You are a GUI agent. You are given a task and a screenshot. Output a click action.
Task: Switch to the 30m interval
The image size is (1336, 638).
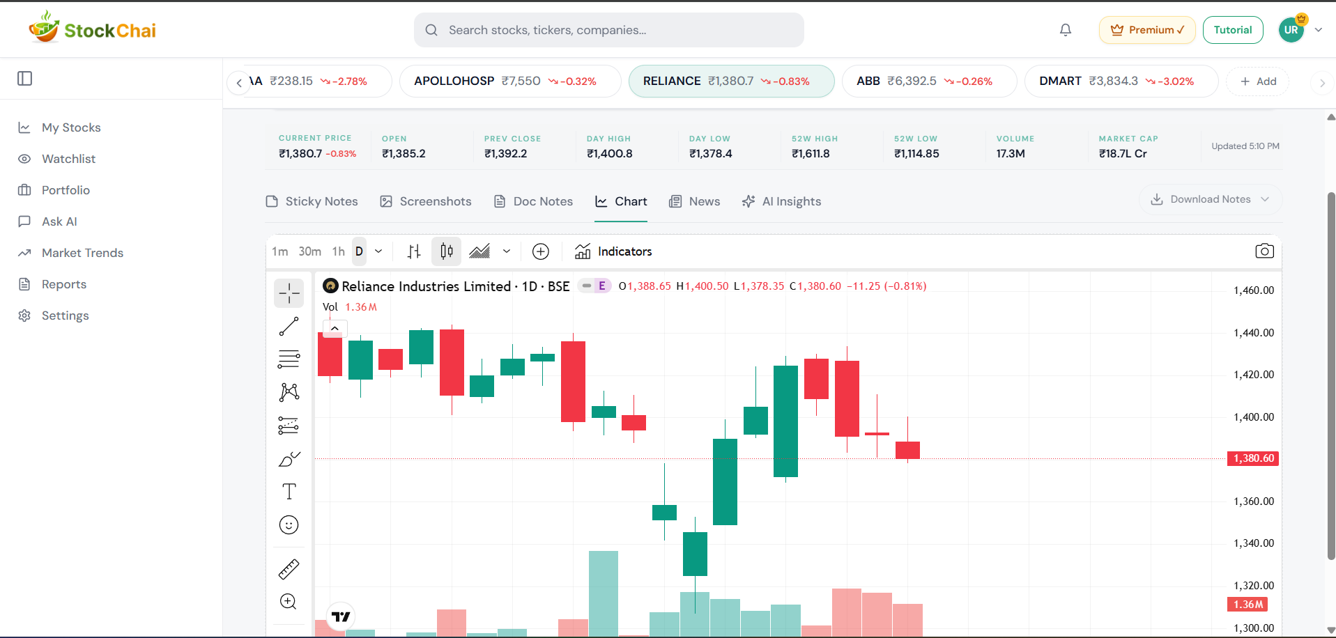point(309,251)
